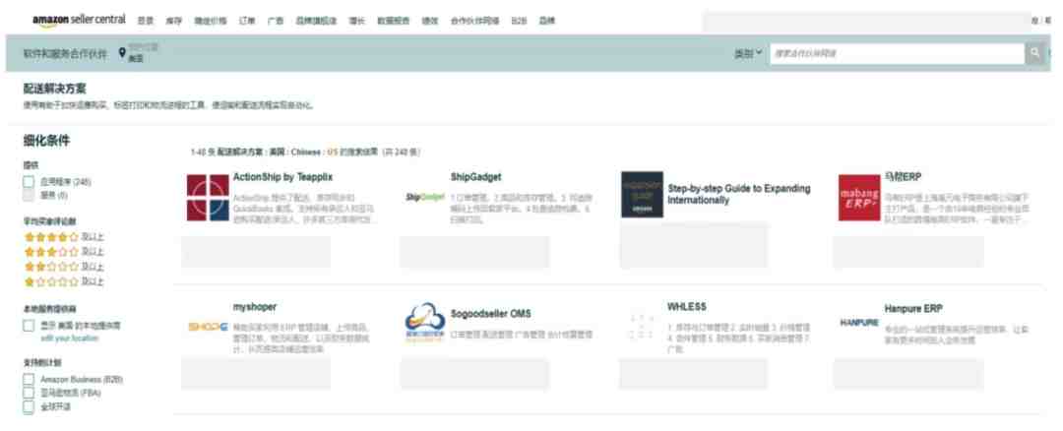Open the ShipGadget title link
Screen dimensions: 1063x431
pyautogui.click(x=476, y=177)
